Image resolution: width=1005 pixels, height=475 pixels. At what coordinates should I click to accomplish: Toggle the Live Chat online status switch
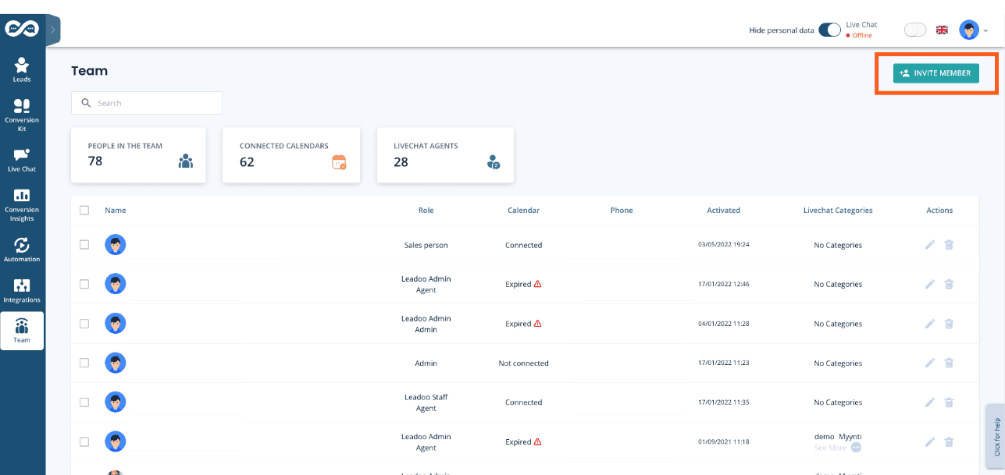point(914,30)
